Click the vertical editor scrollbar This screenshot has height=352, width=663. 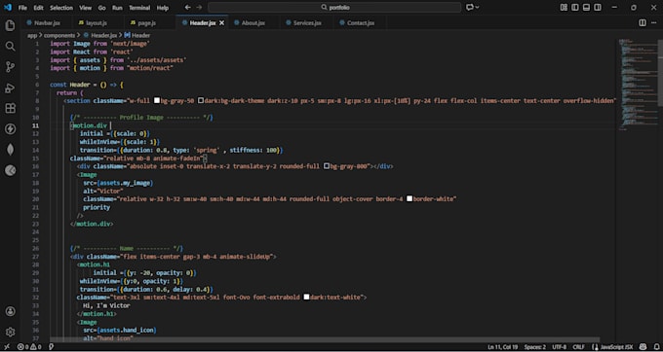coord(660,73)
